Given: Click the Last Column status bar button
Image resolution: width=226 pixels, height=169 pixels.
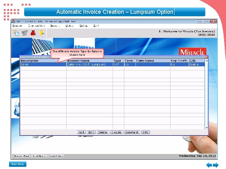Looking at the screenshot, I should (56, 156).
